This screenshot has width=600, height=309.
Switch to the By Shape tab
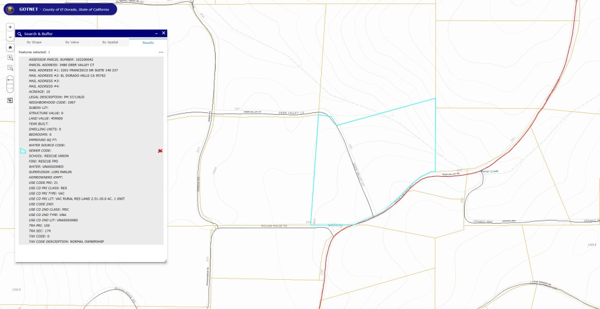[x=34, y=42]
